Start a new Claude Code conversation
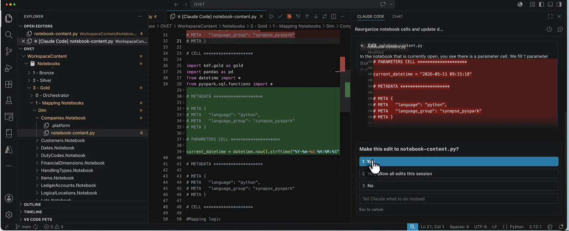The height and width of the screenshot is (231, 569). point(560,29)
